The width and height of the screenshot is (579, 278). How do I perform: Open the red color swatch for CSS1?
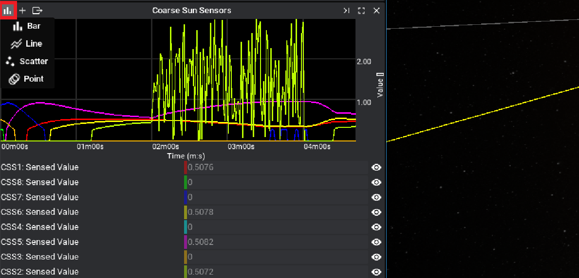(x=186, y=167)
